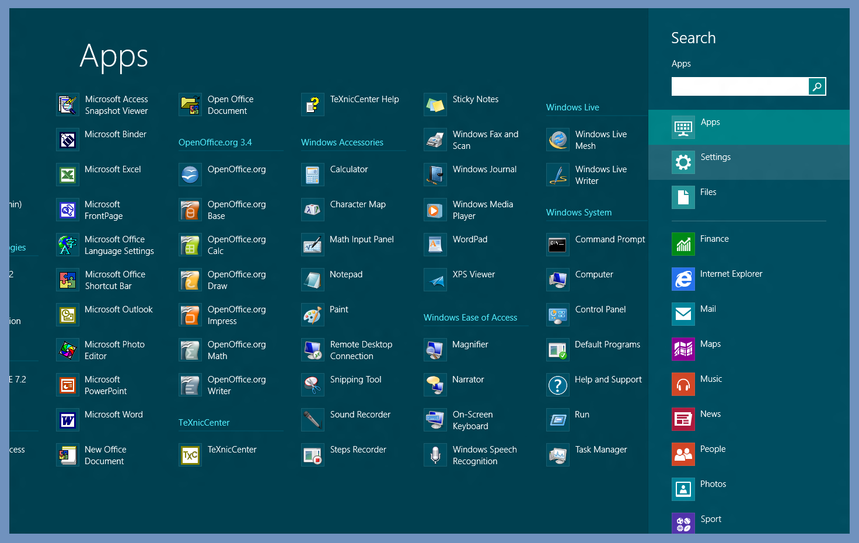Open Windows Media Player icon

[435, 210]
